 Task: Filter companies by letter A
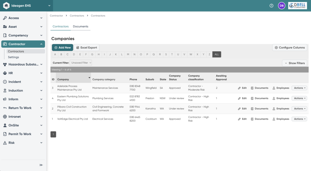point(55,54)
